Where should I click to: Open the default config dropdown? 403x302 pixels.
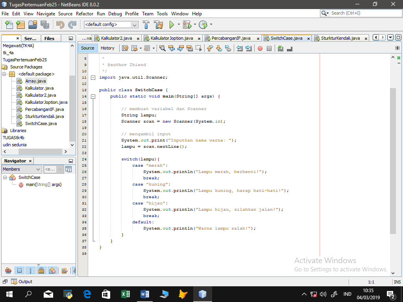click(x=111, y=24)
